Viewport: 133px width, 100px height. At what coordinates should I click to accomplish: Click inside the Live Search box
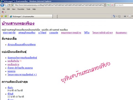[x=124, y=5]
